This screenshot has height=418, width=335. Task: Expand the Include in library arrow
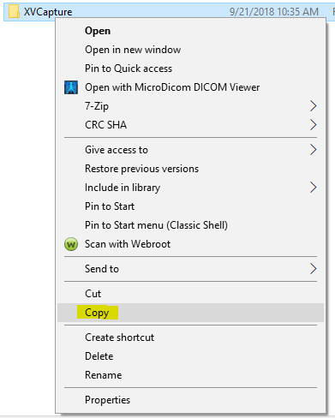tap(314, 188)
